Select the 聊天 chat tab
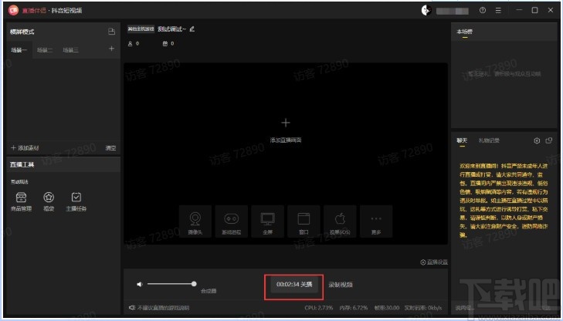Image resolution: width=563 pixels, height=321 pixels. [461, 140]
